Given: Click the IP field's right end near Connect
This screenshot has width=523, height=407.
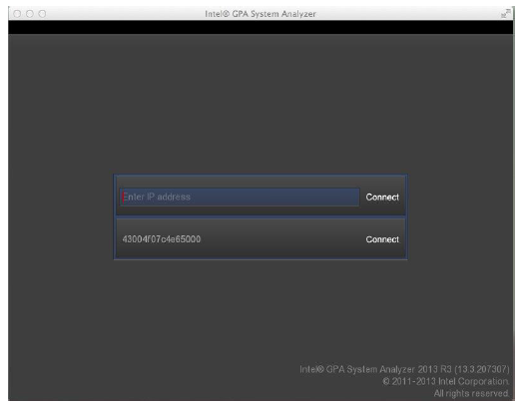Looking at the screenshot, I should [353, 197].
